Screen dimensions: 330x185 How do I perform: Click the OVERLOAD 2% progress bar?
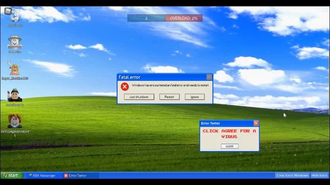pyautogui.click(x=184, y=18)
